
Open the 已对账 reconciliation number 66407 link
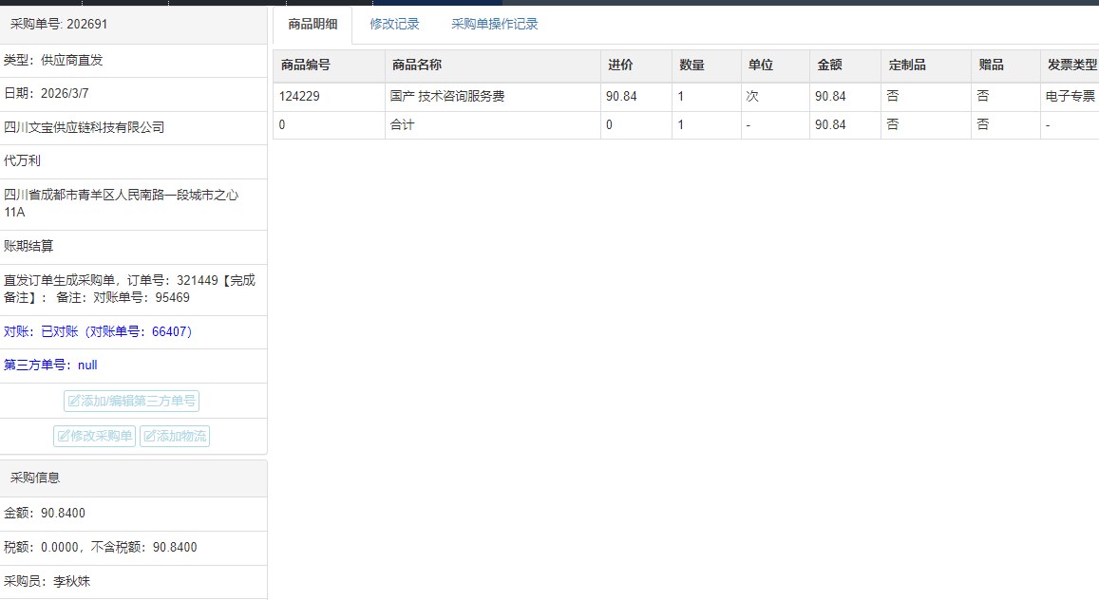tap(98, 332)
